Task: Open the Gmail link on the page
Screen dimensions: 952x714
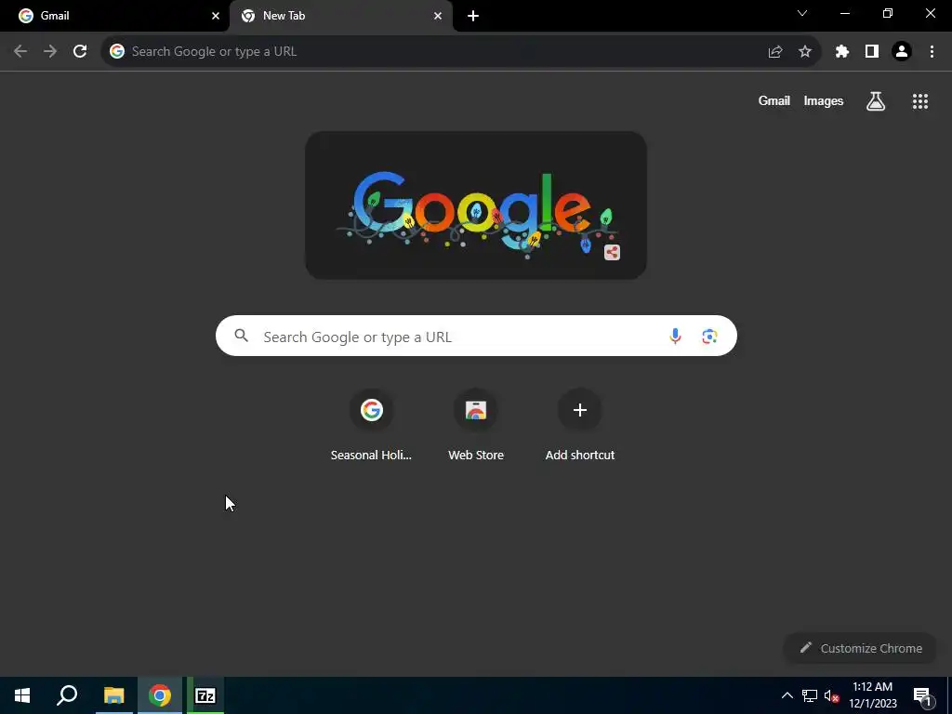Action: pyautogui.click(x=774, y=100)
